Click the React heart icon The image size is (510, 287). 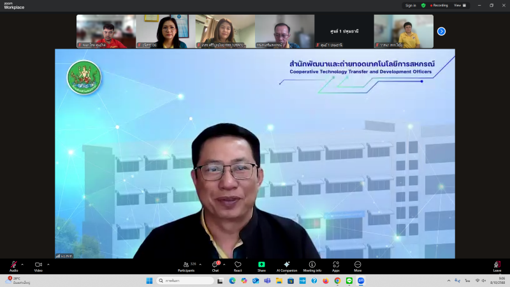point(238,265)
